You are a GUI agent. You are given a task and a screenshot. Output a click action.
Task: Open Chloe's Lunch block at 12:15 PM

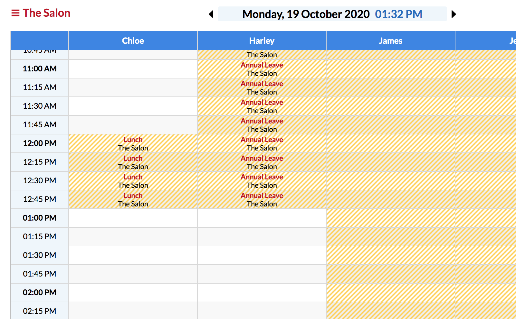tap(133, 162)
